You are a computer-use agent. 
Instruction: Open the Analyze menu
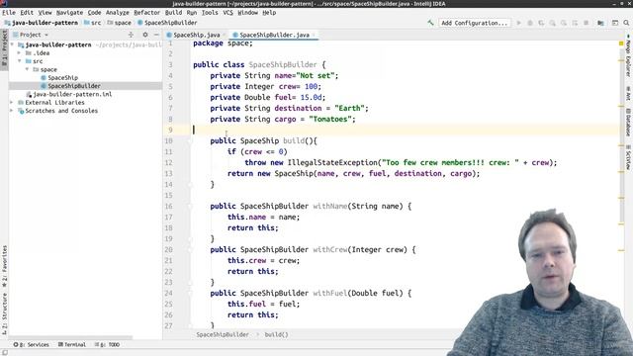pos(118,13)
